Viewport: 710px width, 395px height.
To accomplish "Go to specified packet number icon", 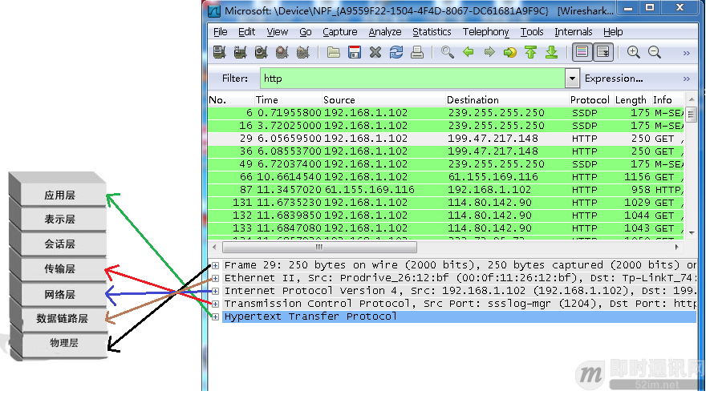I will pyautogui.click(x=510, y=53).
